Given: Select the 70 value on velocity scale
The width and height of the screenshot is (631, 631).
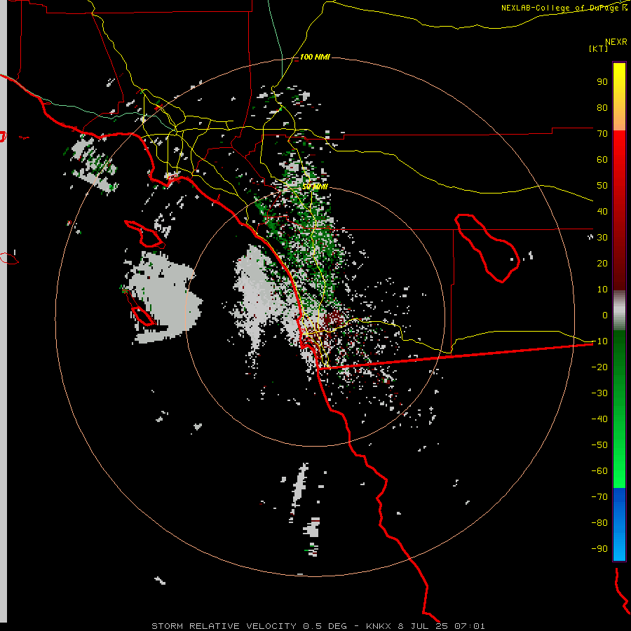Looking at the screenshot, I should 602,134.
